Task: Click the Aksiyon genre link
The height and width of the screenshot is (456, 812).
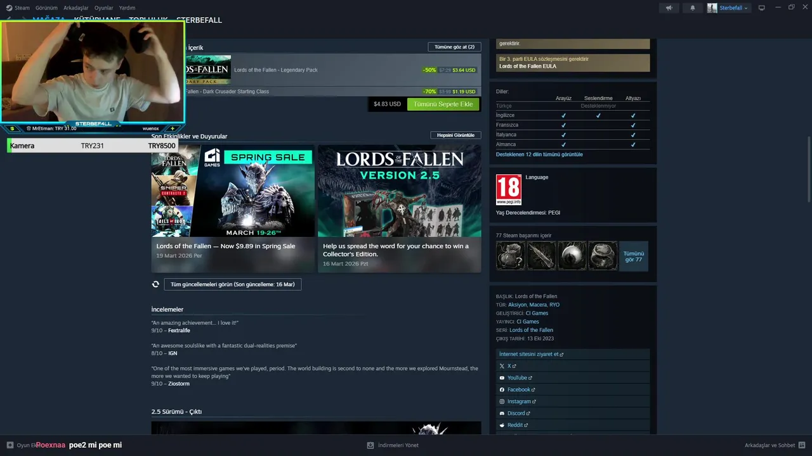Action: tap(517, 305)
